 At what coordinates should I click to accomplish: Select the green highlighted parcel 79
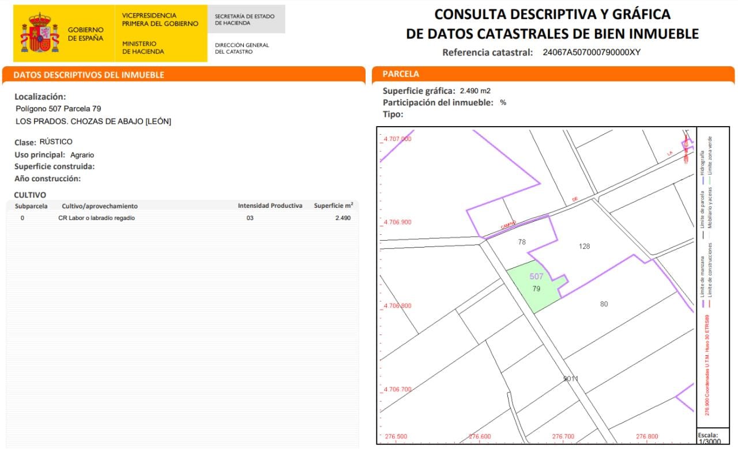point(534,286)
